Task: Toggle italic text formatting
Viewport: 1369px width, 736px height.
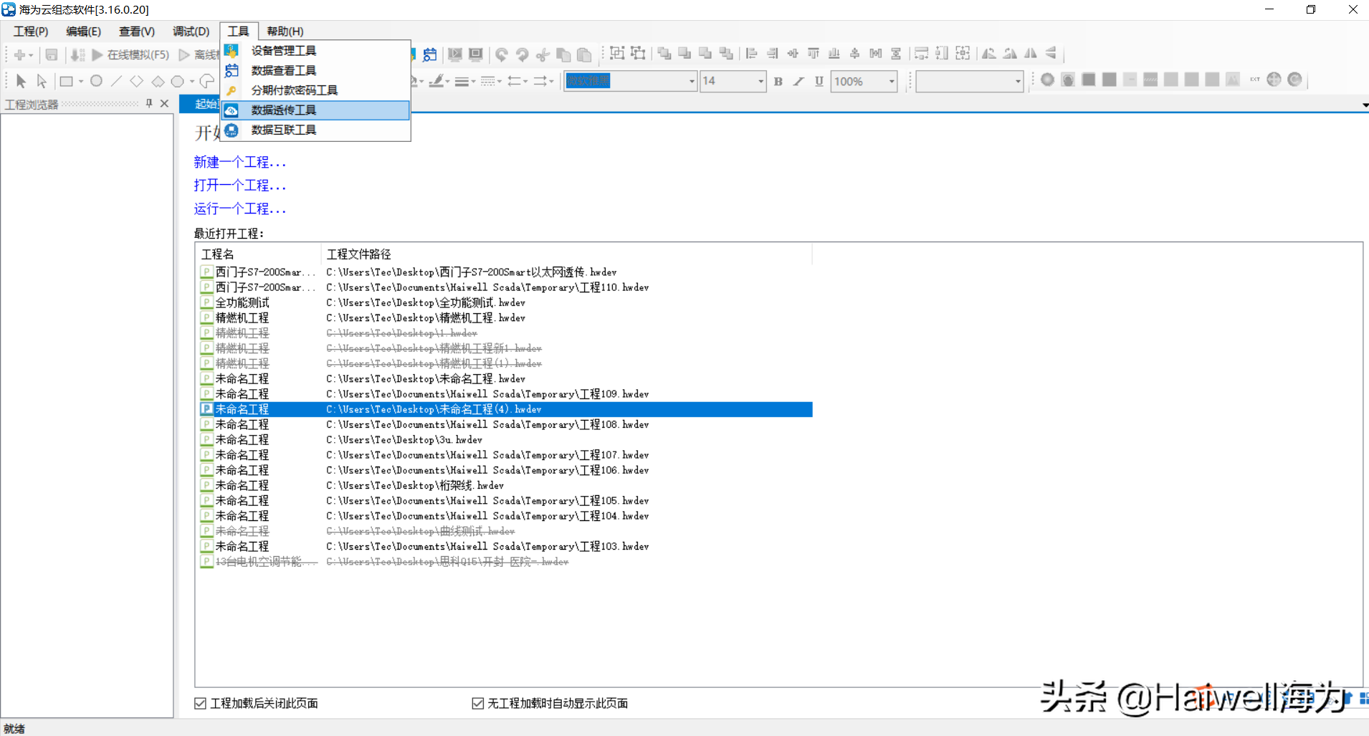Action: (x=798, y=81)
